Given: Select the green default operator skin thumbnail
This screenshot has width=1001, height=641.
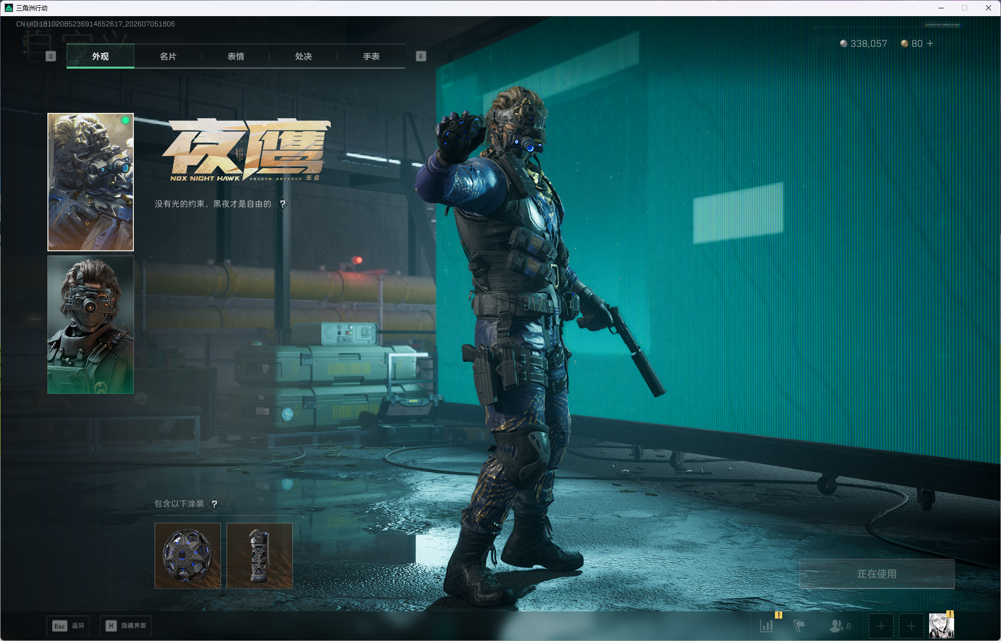Looking at the screenshot, I should tap(91, 325).
